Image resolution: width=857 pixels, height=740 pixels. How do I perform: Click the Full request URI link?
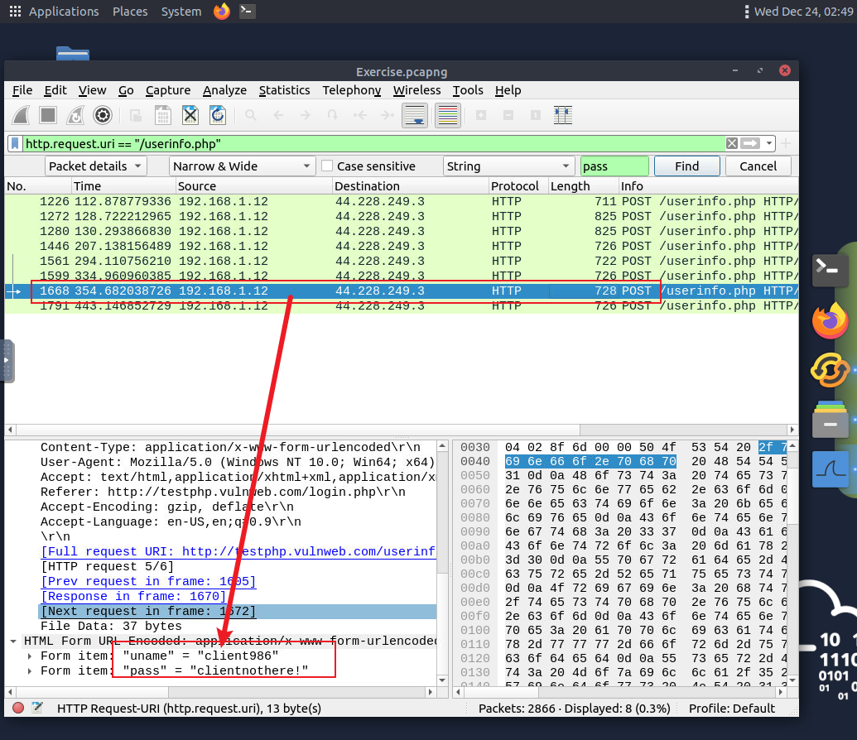click(238, 551)
